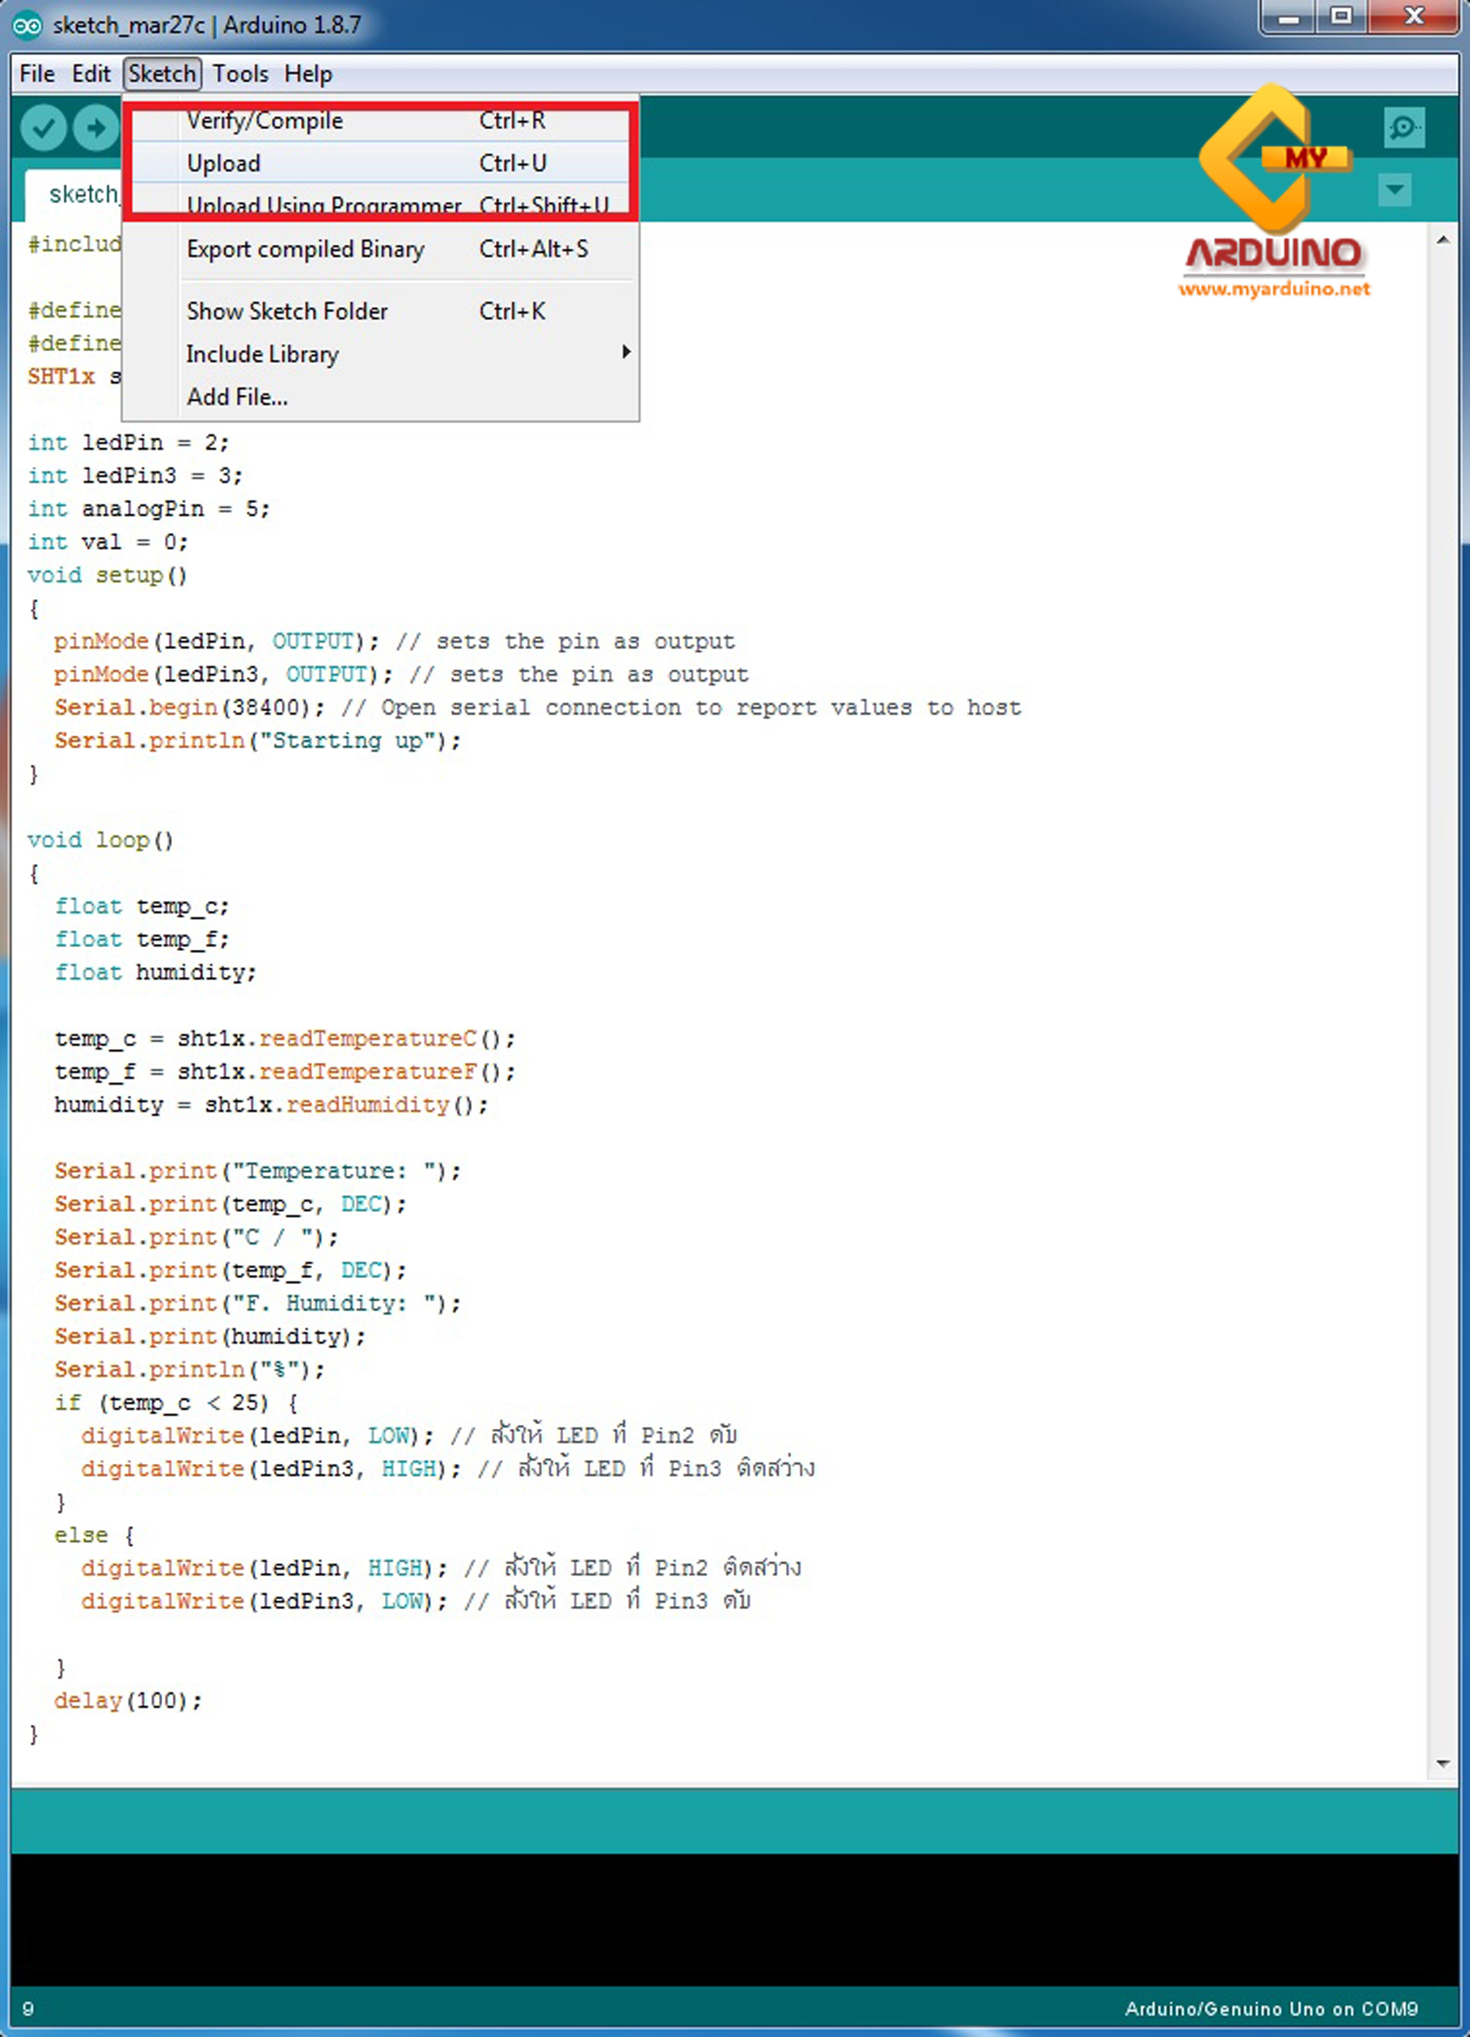This screenshot has width=1470, height=2037.
Task: Select Show Sketch Folder
Action: coord(288,310)
